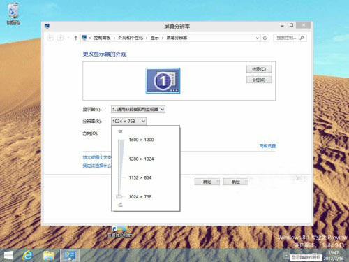This screenshot has width=349, height=262.
Task: Pick the 1152 × 864 resolution
Action: click(x=140, y=177)
